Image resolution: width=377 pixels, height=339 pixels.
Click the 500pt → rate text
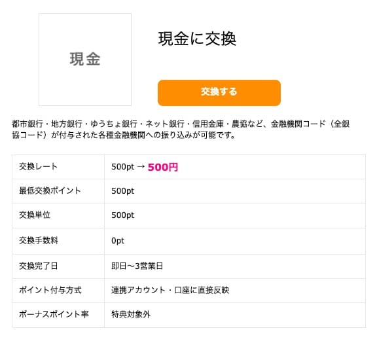tap(128, 167)
